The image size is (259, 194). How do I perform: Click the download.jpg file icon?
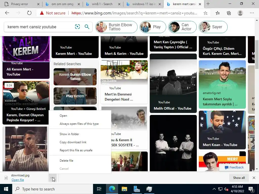click(x=6, y=178)
